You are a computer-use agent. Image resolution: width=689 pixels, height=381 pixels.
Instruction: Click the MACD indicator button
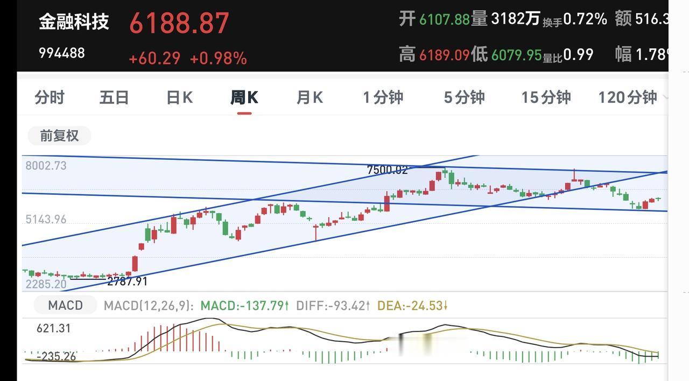(x=66, y=305)
